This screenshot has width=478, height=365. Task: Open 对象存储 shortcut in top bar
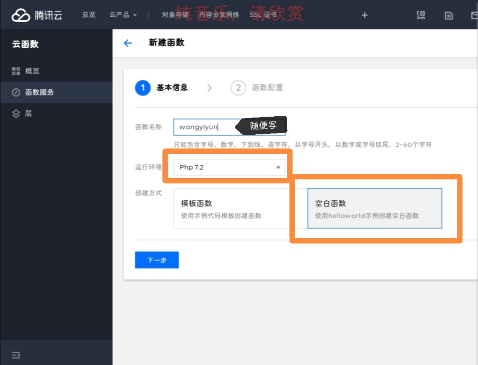(x=175, y=15)
